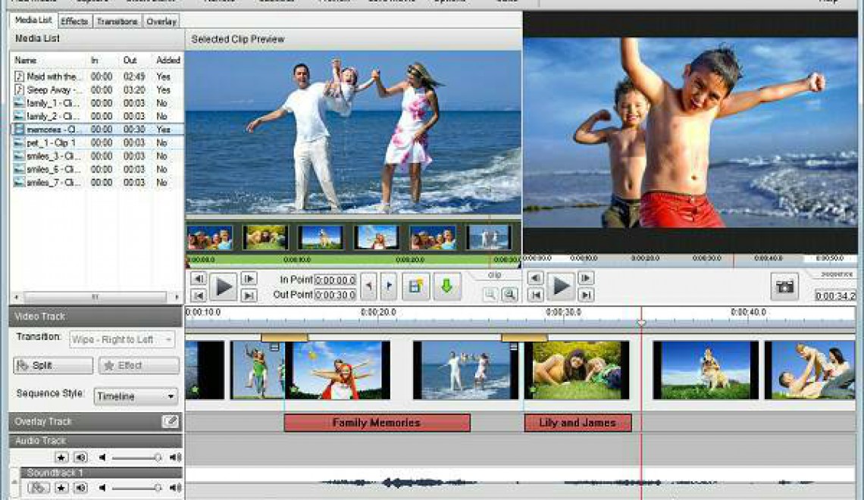Click the media list horizontal scrollbar
This screenshot has width=864, height=500.
[x=95, y=297]
